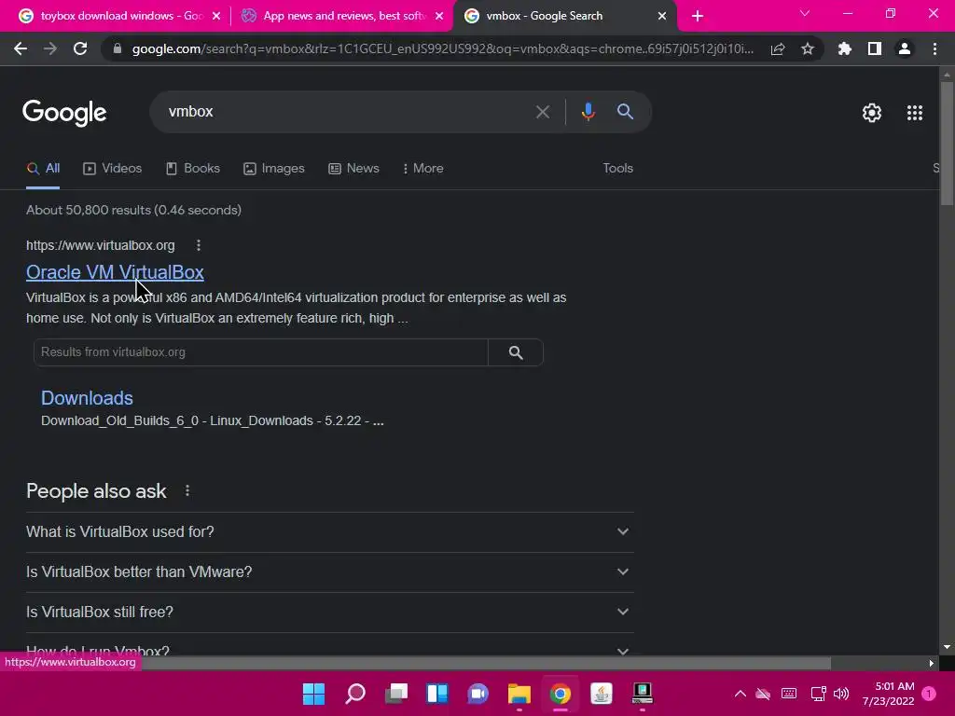Screen dimensions: 955x716
Task: Switch to Images results
Action: tap(274, 169)
